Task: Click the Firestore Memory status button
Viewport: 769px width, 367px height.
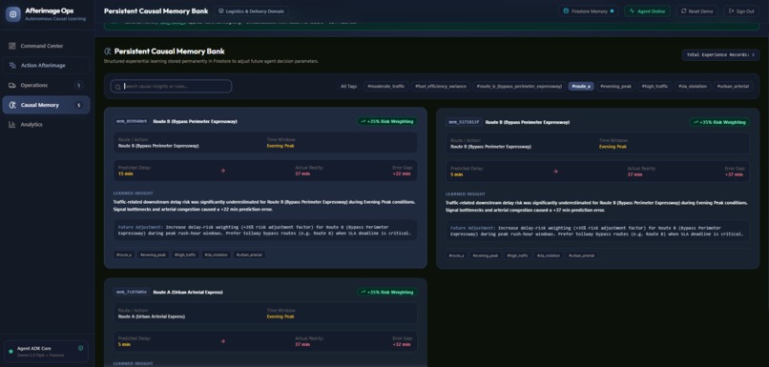Action: [589, 10]
